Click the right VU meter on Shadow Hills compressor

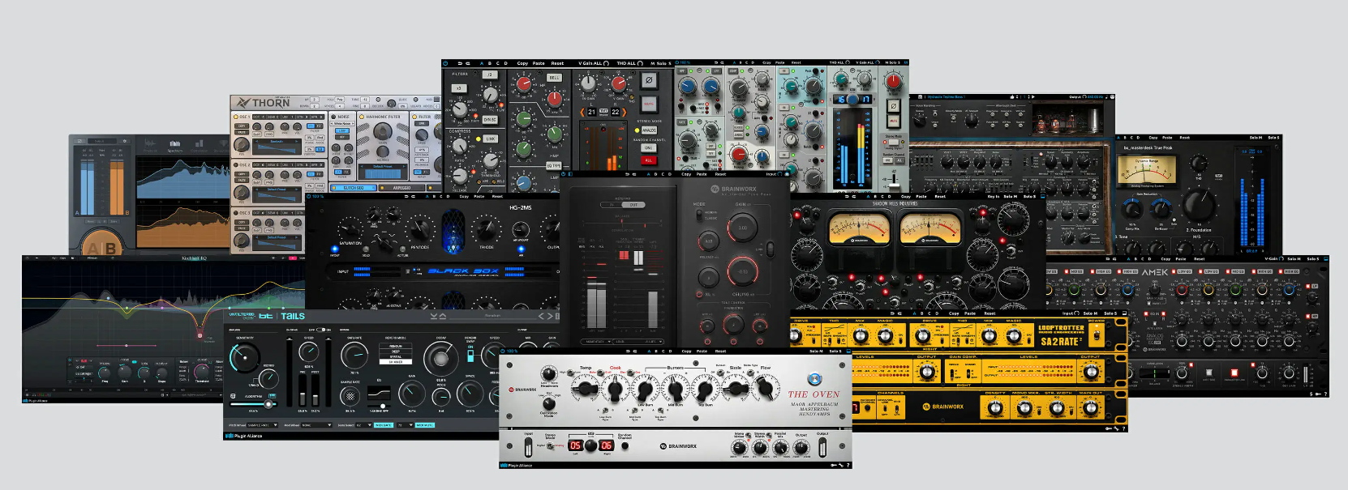930,228
